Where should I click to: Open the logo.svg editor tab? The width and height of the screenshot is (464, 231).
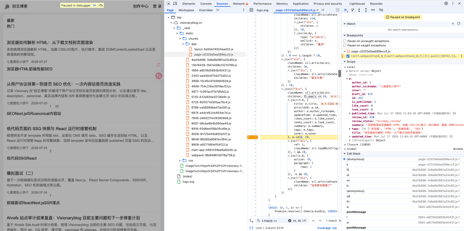click(262, 10)
